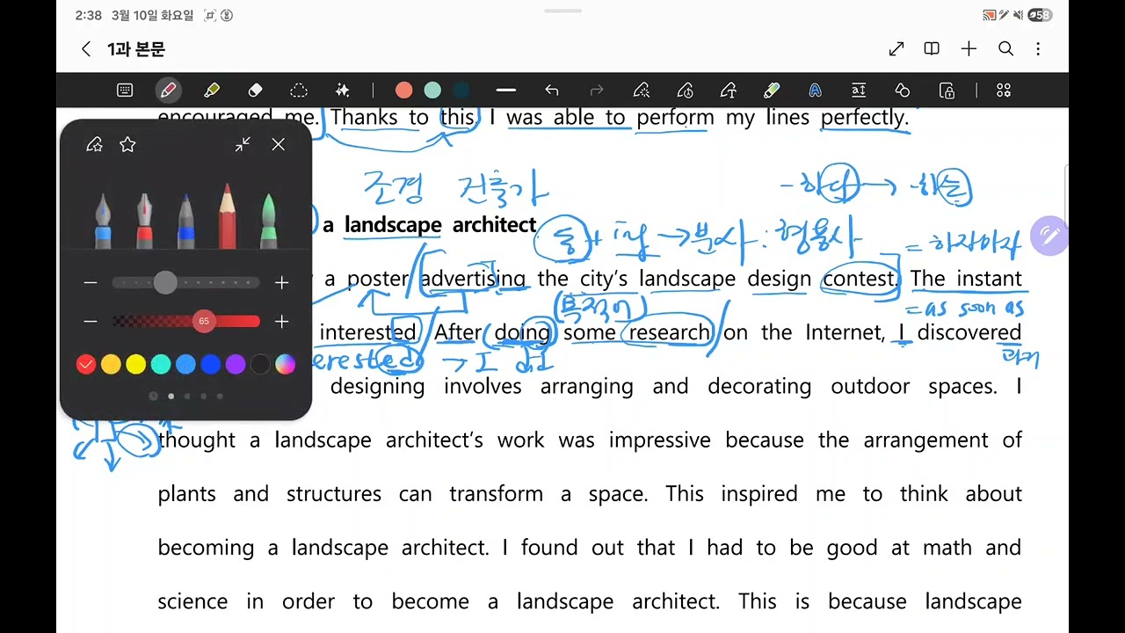Select the green brush
This screenshot has width=1125, height=633.
tap(269, 220)
